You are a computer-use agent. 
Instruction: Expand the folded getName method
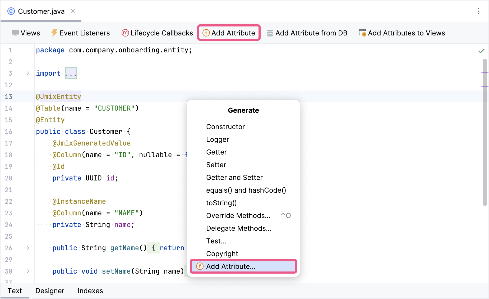pyautogui.click(x=28, y=248)
